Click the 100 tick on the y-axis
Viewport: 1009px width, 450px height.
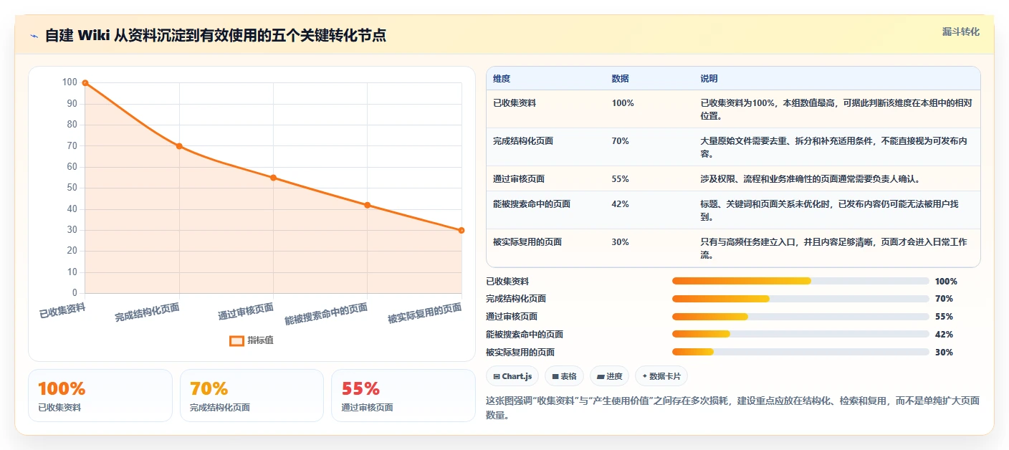click(x=70, y=82)
